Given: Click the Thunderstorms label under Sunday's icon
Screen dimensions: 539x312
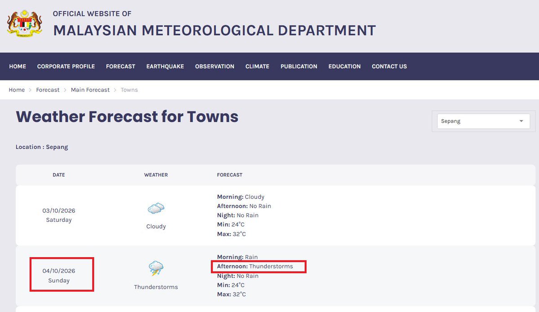Looking at the screenshot, I should pyautogui.click(x=156, y=287).
